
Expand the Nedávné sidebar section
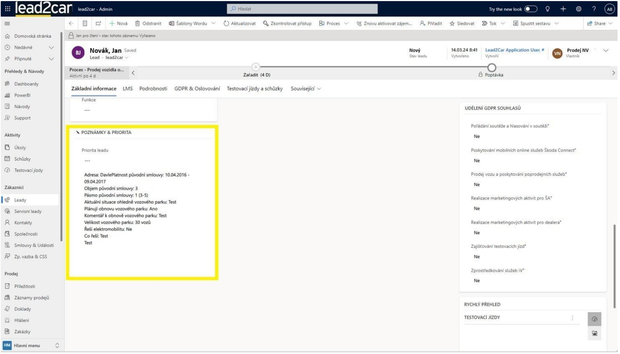pos(51,47)
